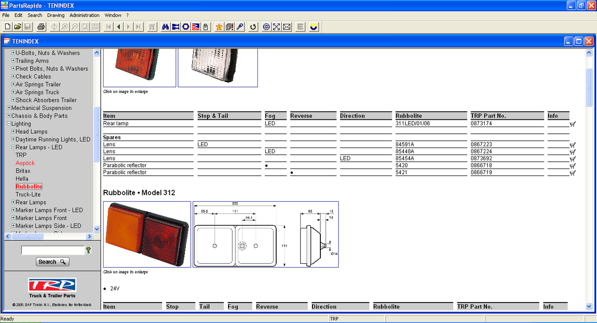The height and width of the screenshot is (323, 597).
Task: Collapse the Lighting tree node
Action: tap(9, 124)
